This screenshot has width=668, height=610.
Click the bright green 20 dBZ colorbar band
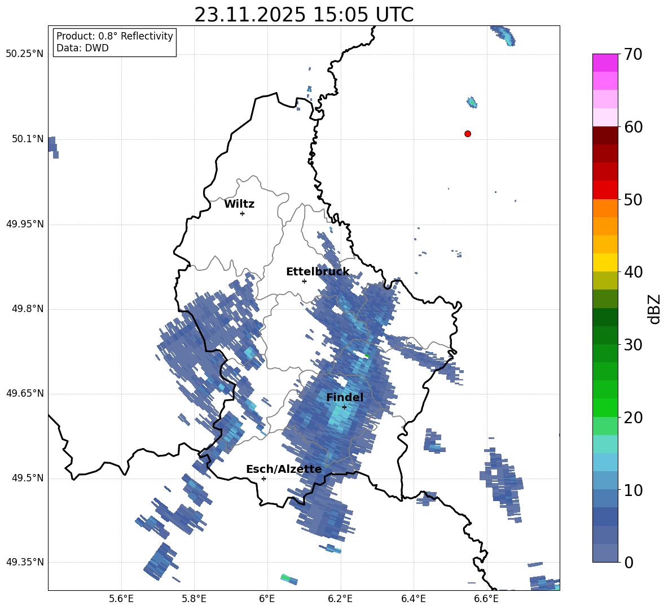point(605,407)
